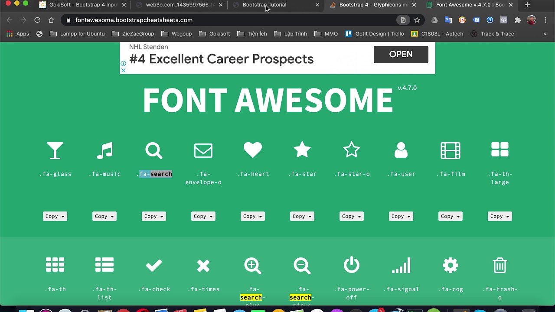Open C1803L - Aptech bookmark
The image size is (555, 312).
point(437,33)
